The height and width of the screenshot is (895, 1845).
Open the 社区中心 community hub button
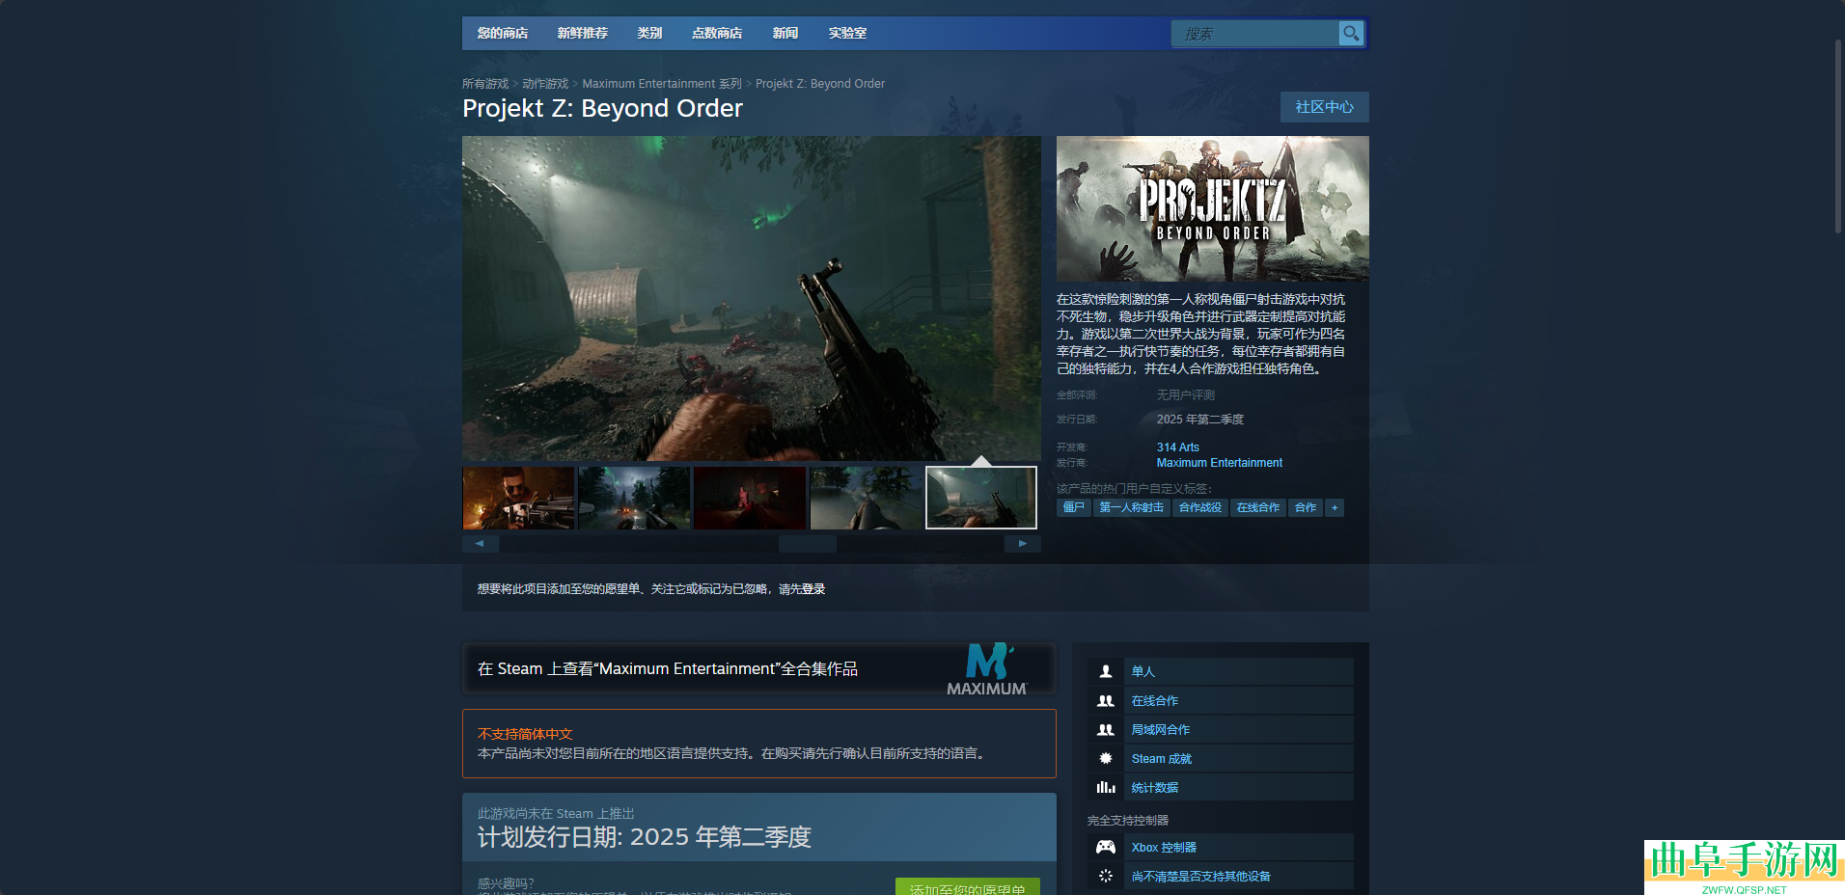[x=1325, y=107]
